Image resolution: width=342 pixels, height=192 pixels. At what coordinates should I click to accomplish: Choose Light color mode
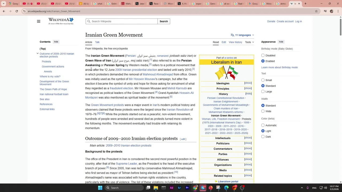pos(263,131)
